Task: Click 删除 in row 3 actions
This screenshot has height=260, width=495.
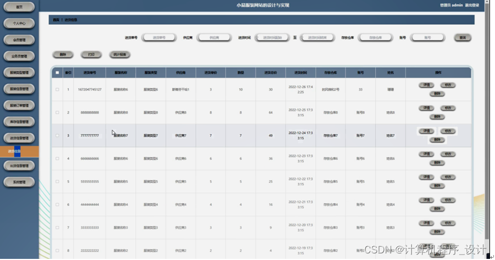Action: [x=437, y=140]
